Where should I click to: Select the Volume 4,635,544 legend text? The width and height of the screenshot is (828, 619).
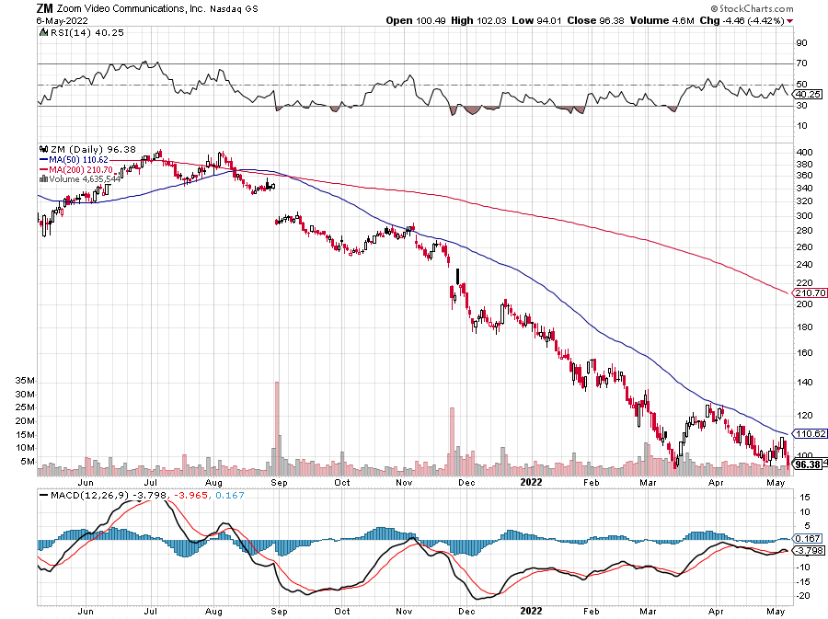(85, 179)
